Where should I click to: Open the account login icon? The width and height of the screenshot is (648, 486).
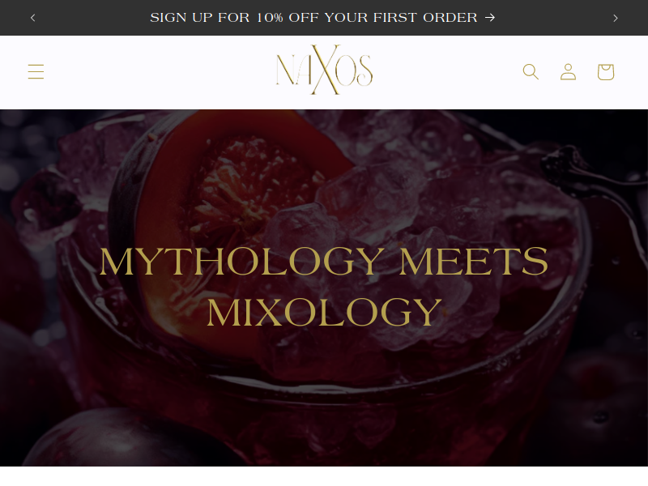coord(569,71)
